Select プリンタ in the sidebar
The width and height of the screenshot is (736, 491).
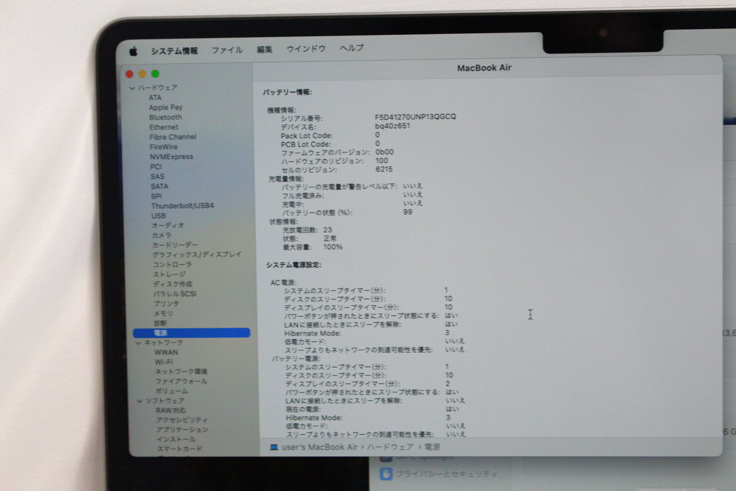(x=166, y=303)
